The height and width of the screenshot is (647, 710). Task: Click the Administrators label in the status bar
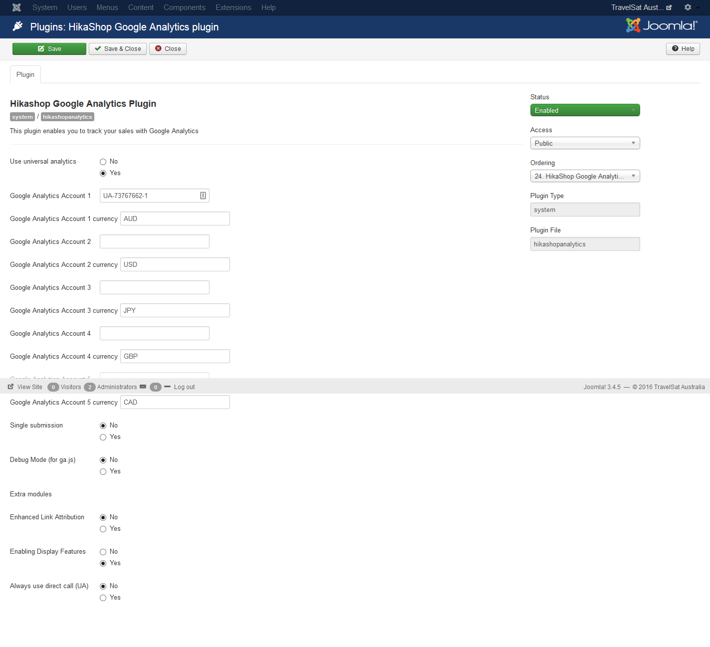pyautogui.click(x=117, y=387)
